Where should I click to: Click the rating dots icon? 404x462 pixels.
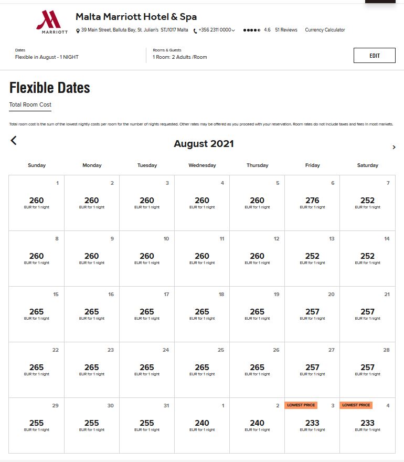(x=252, y=30)
